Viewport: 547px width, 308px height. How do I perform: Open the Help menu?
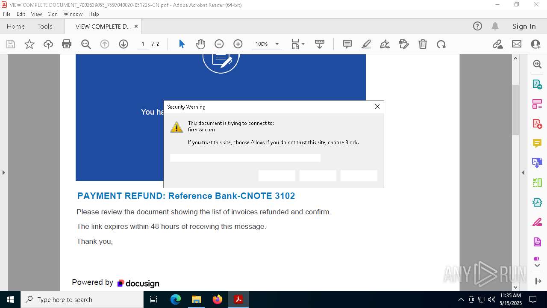click(94, 14)
